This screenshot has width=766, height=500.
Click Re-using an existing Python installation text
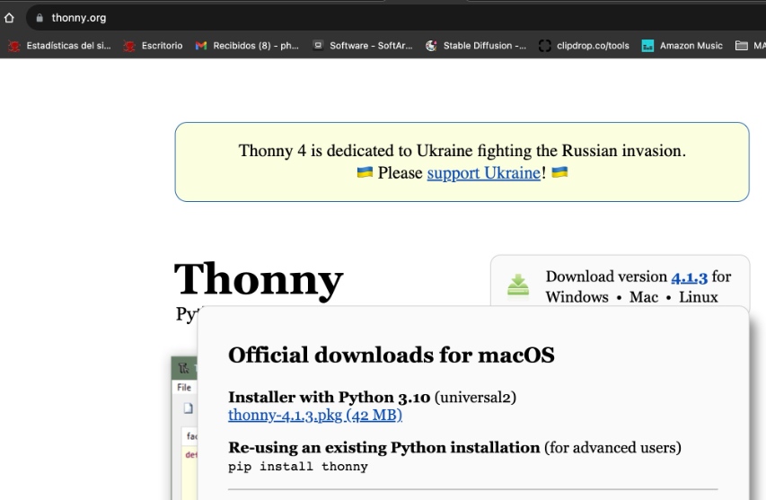(x=384, y=447)
